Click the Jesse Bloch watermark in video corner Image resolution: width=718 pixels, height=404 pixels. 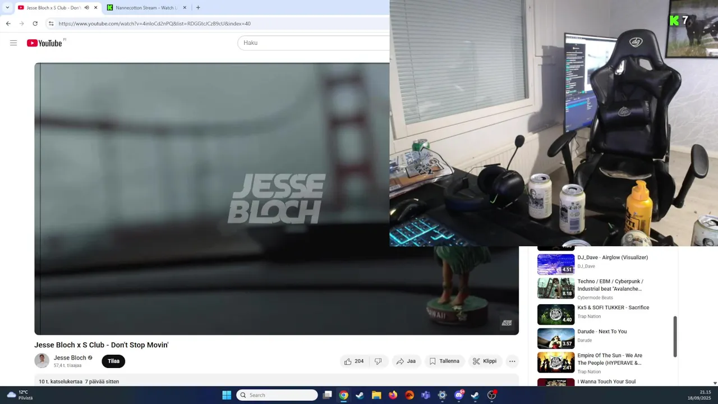(507, 323)
